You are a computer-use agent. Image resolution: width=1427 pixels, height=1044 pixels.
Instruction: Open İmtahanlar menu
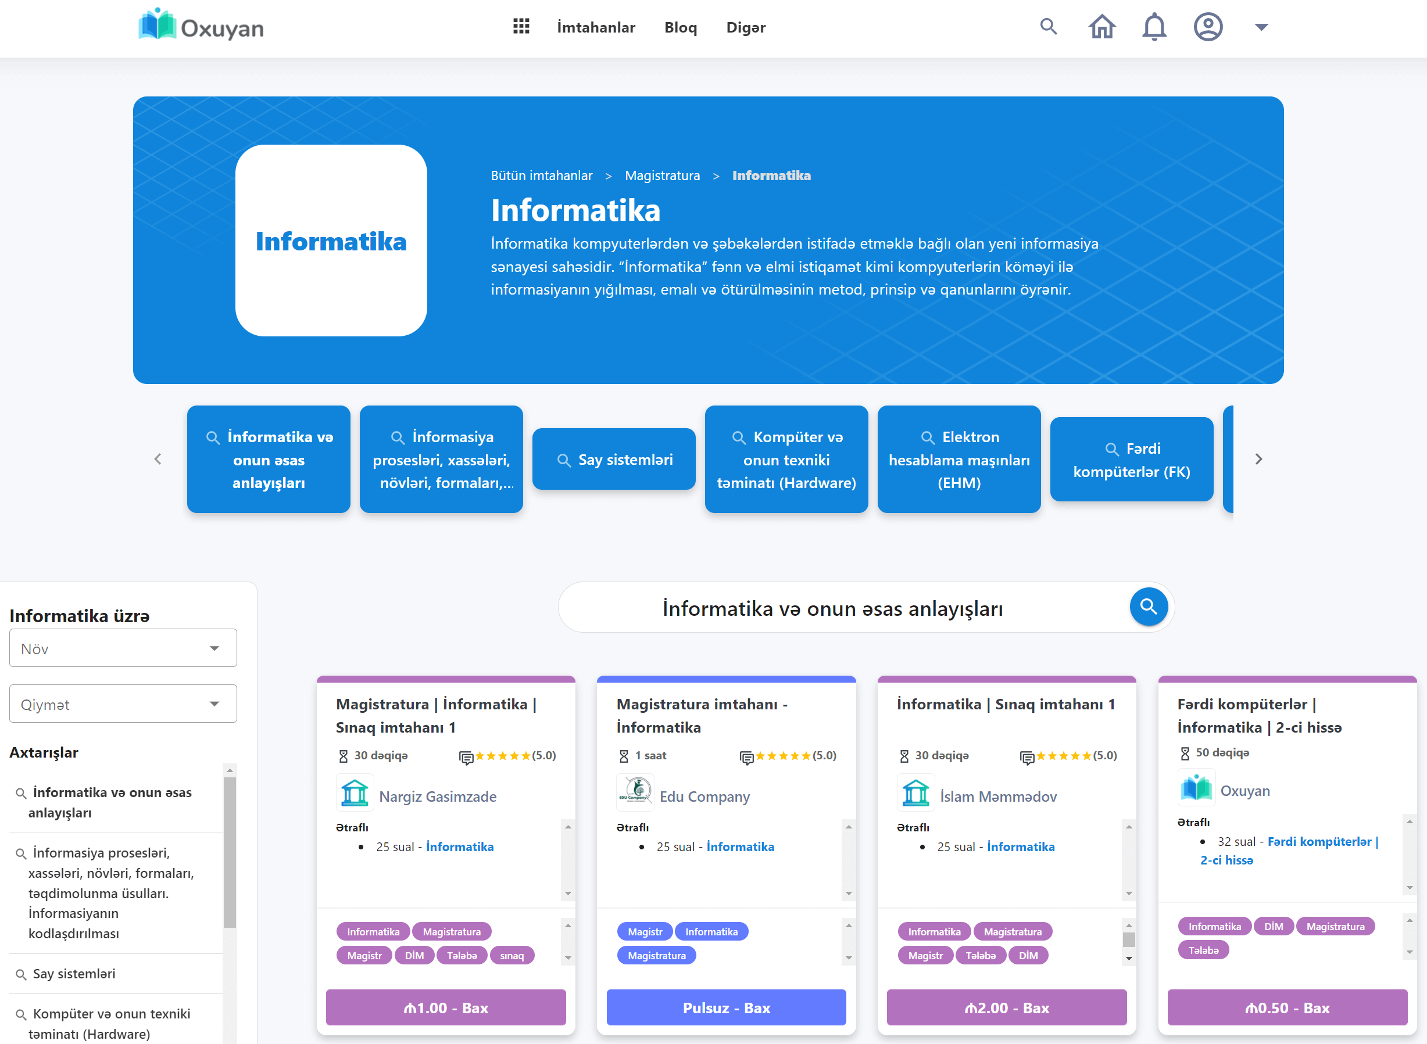(596, 27)
